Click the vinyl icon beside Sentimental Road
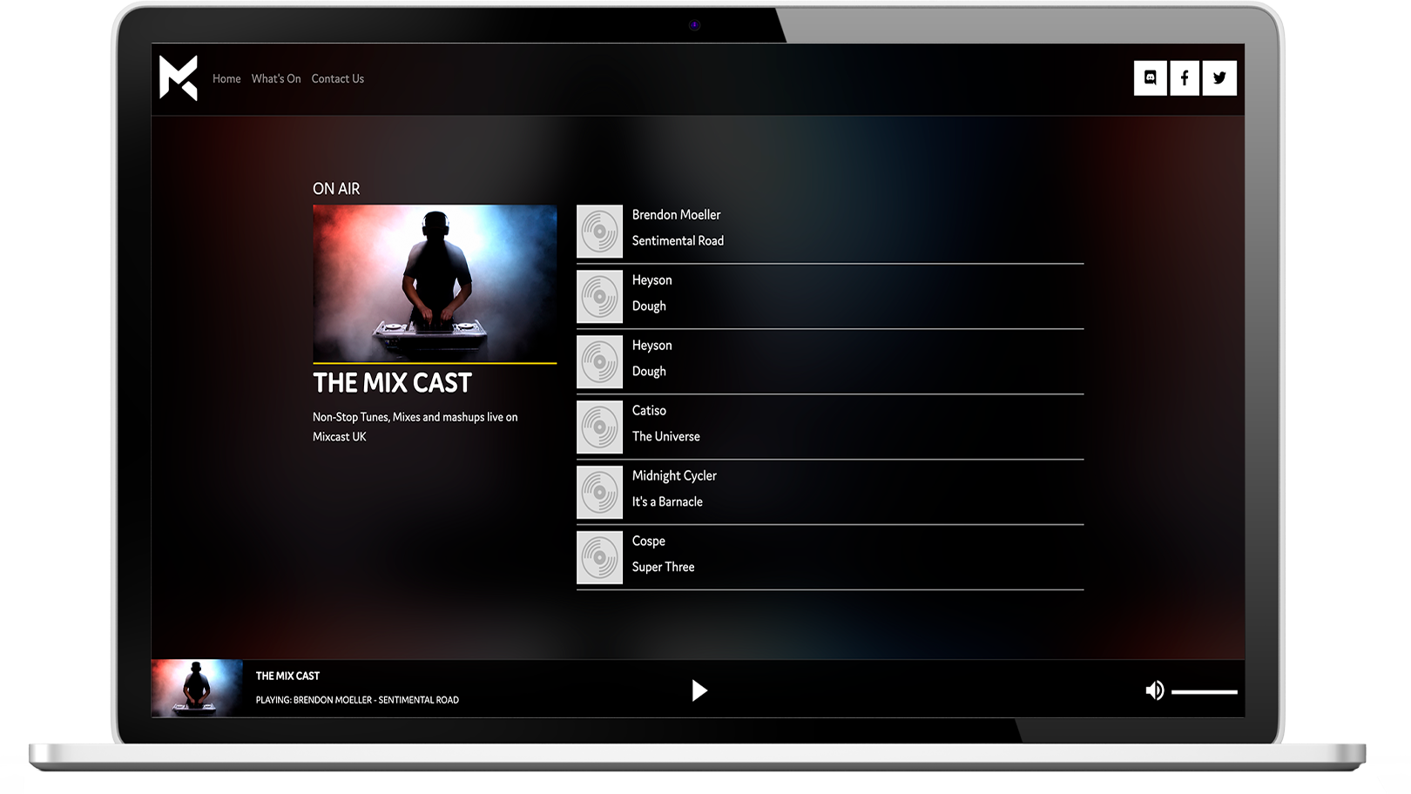Viewport: 1411px width, 794px height. pos(599,232)
